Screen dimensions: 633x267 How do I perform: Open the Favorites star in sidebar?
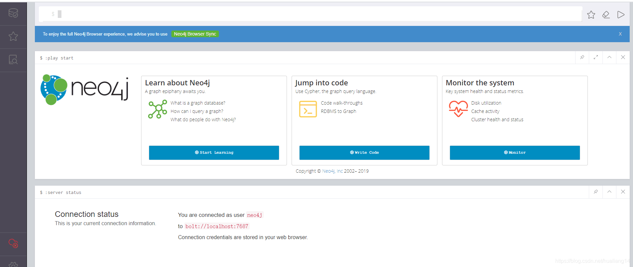pyautogui.click(x=13, y=36)
